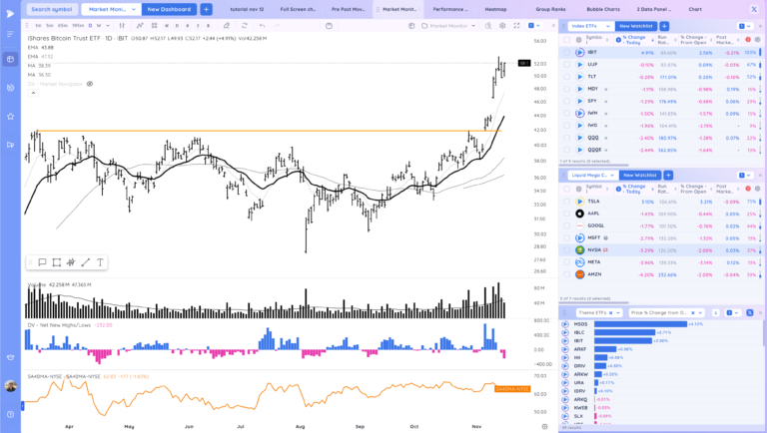The image size is (767, 433).
Task: Click the New Dashboard button
Action: pyautogui.click(x=169, y=9)
